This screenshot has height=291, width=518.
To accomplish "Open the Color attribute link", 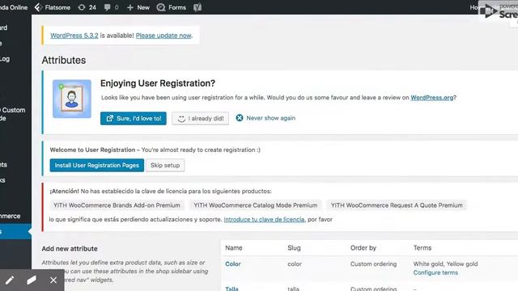I will coord(233,264).
